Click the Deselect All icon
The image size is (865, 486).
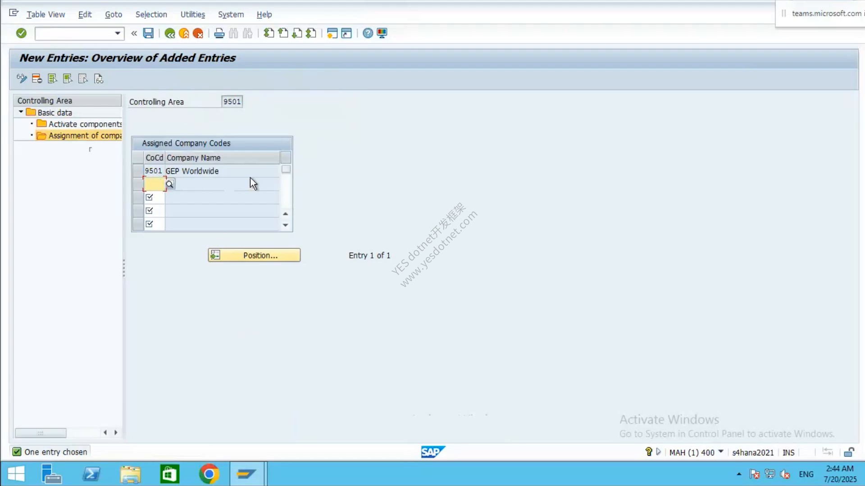click(x=83, y=79)
